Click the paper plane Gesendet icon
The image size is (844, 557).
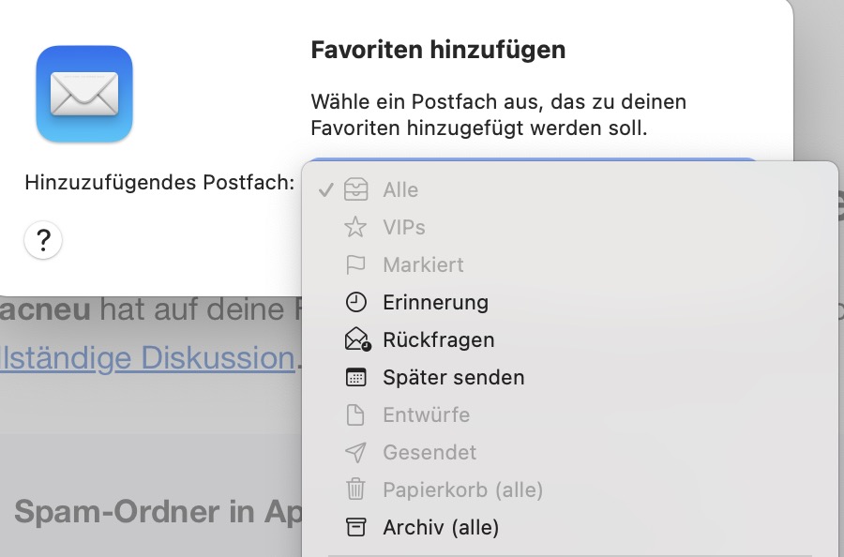pyautogui.click(x=355, y=452)
